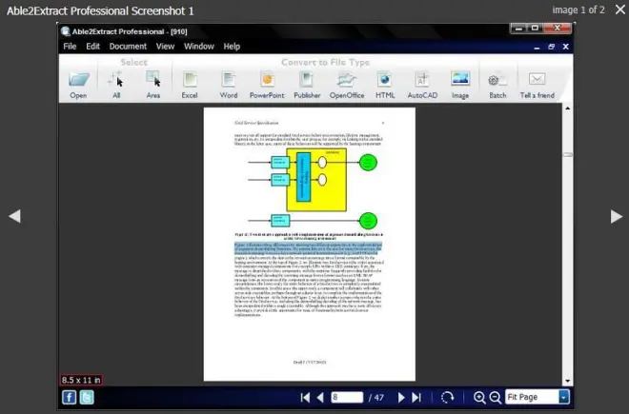
Task: Share via the Facebook icon
Action: pos(70,397)
